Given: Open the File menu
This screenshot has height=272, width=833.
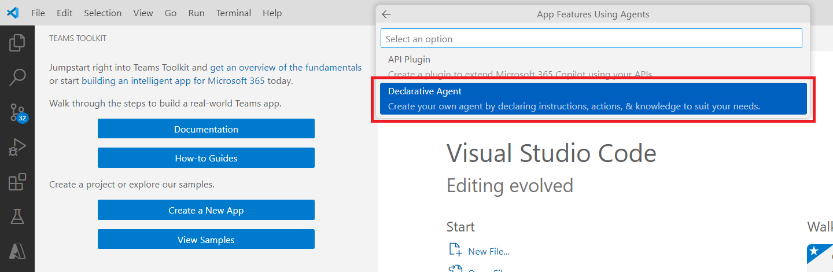Looking at the screenshot, I should coord(38,13).
